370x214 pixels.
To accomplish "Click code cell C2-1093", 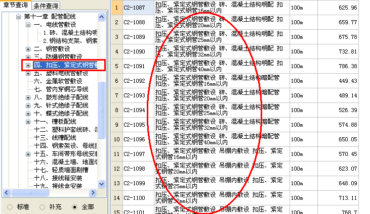I will [x=138, y=95].
